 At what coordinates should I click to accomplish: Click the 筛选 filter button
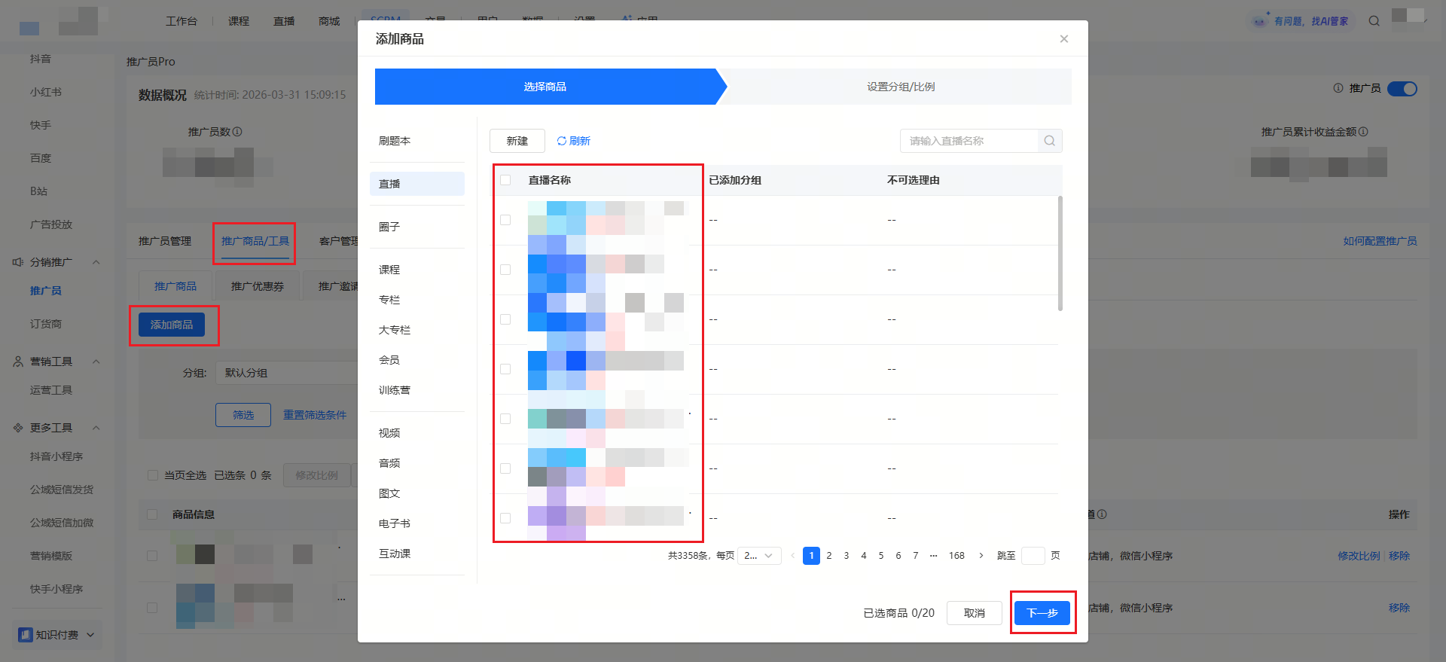[243, 415]
